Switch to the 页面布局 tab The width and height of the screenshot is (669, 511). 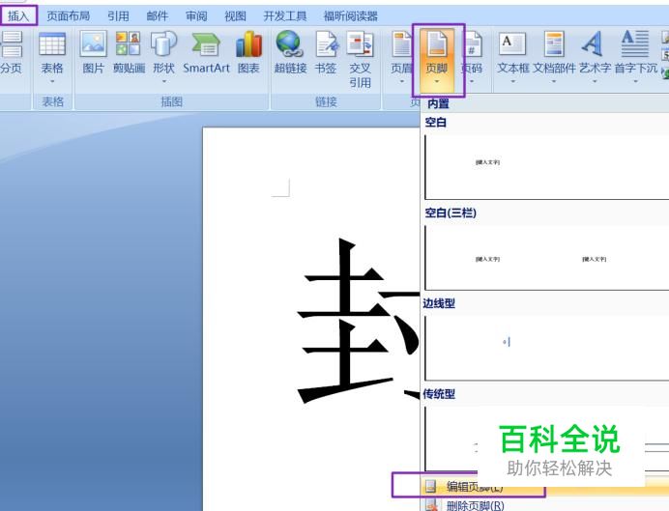(x=69, y=16)
